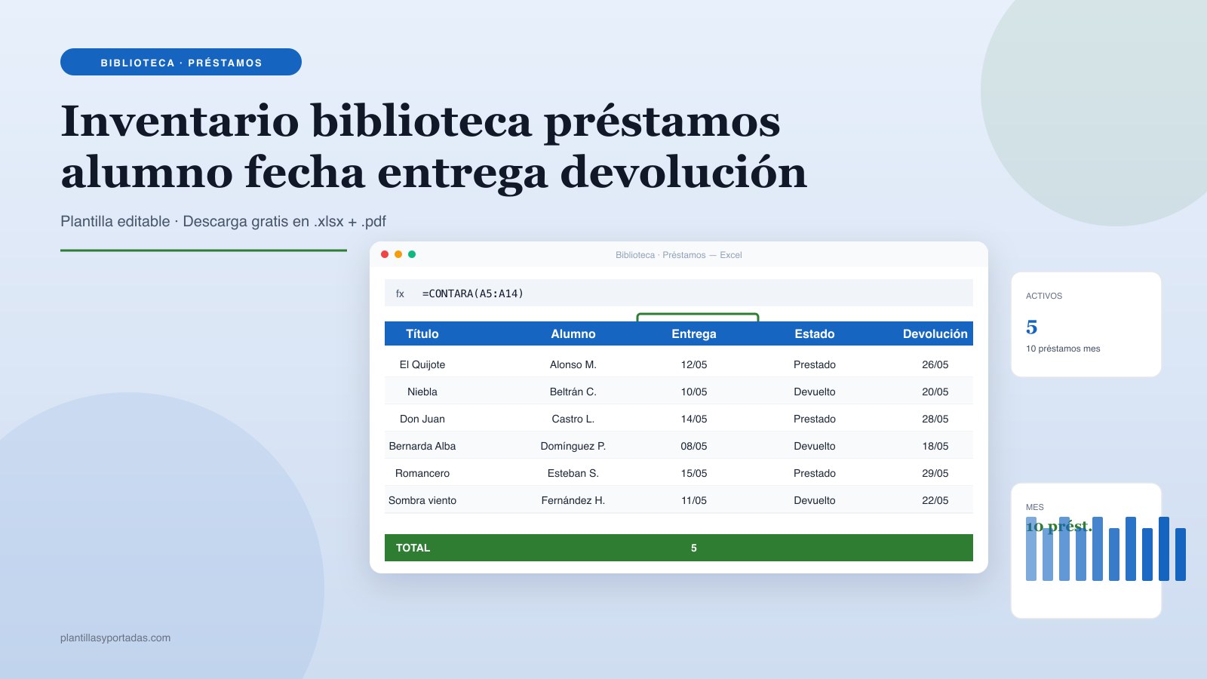1207x679 pixels.
Task: Click delivery date 12/05
Action: click(x=694, y=364)
